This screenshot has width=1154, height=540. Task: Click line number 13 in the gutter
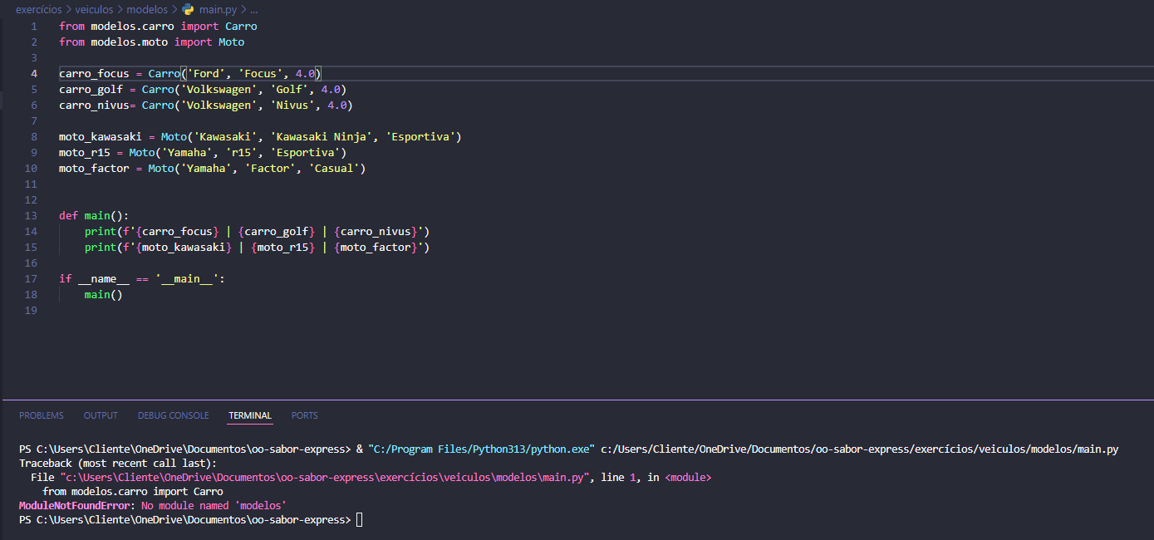32,216
